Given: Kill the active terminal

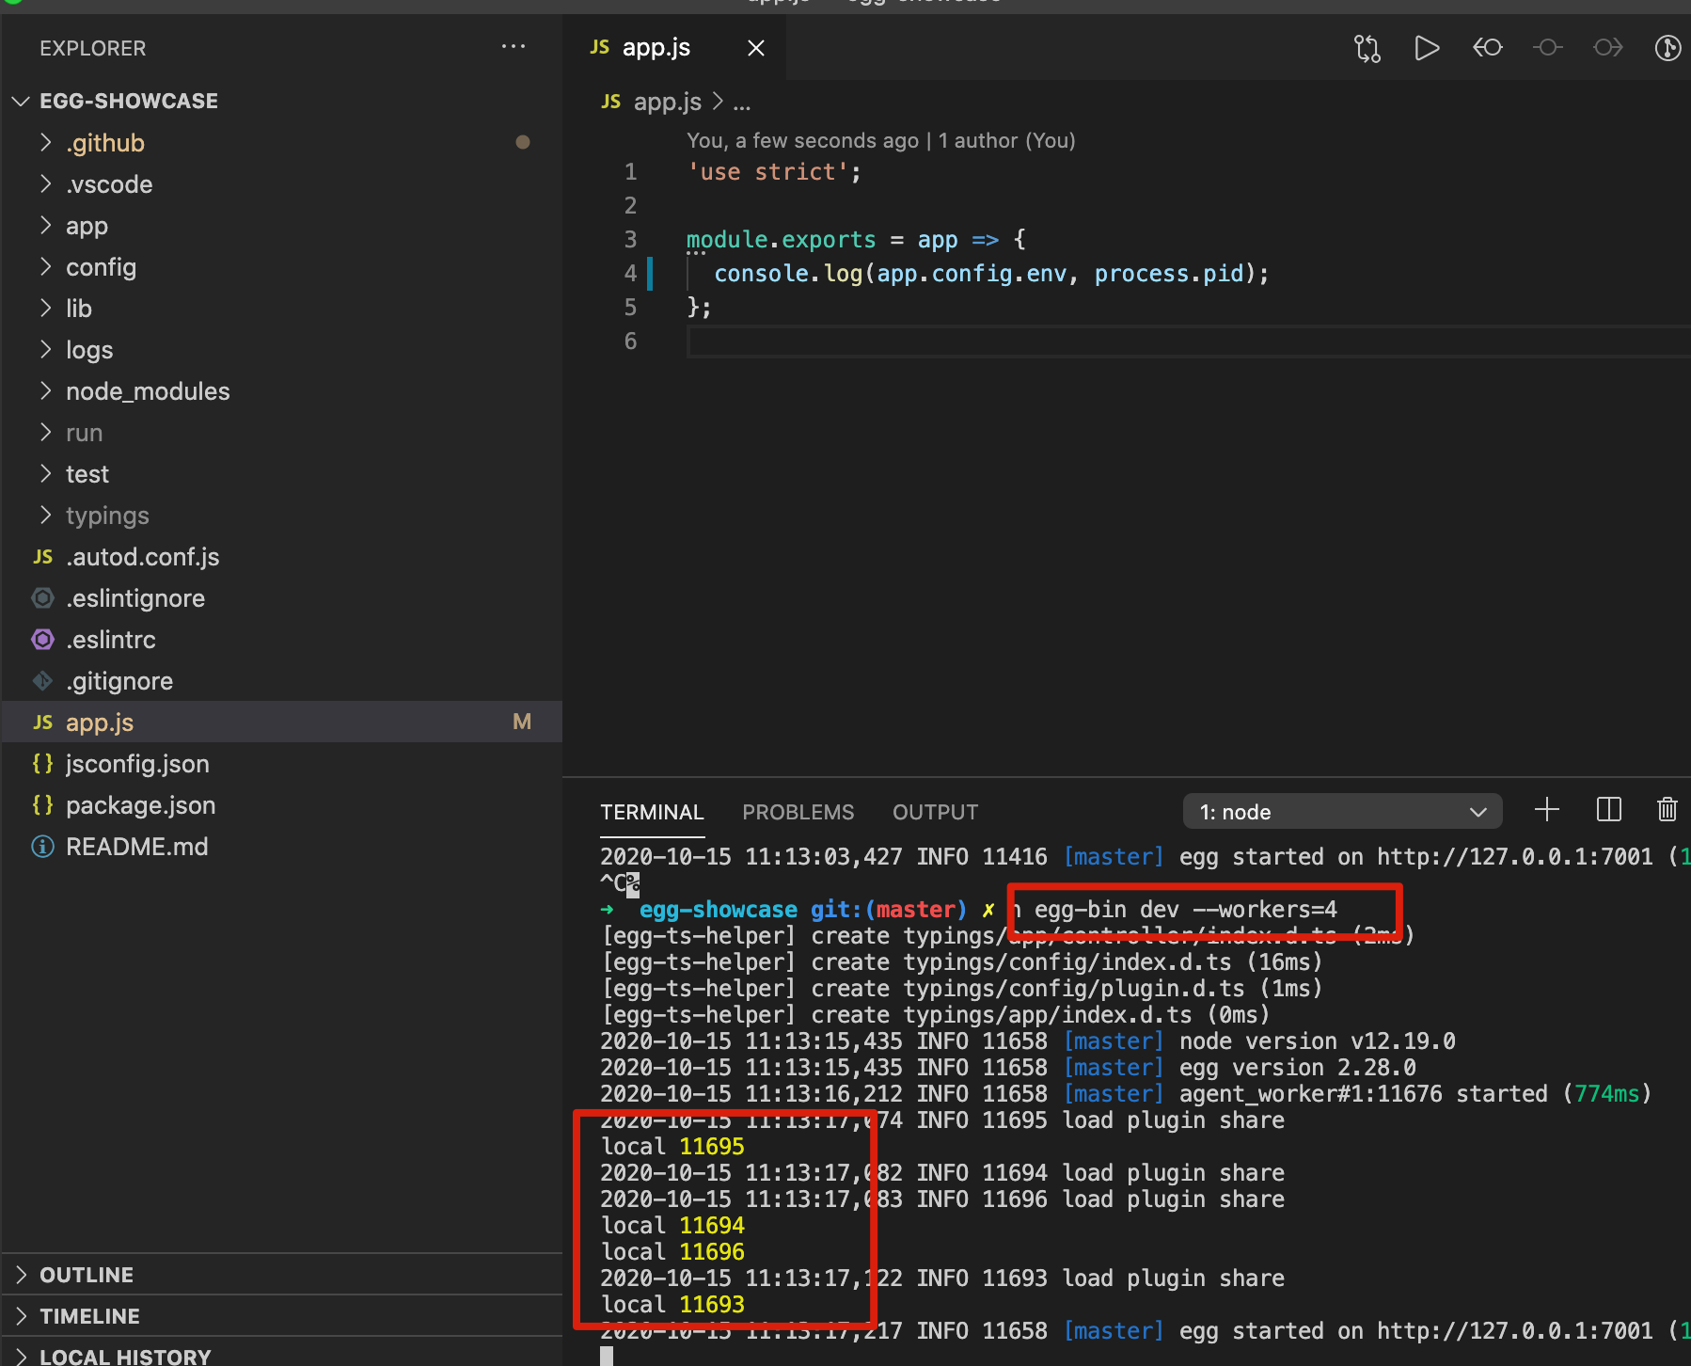Looking at the screenshot, I should pos(1667,809).
